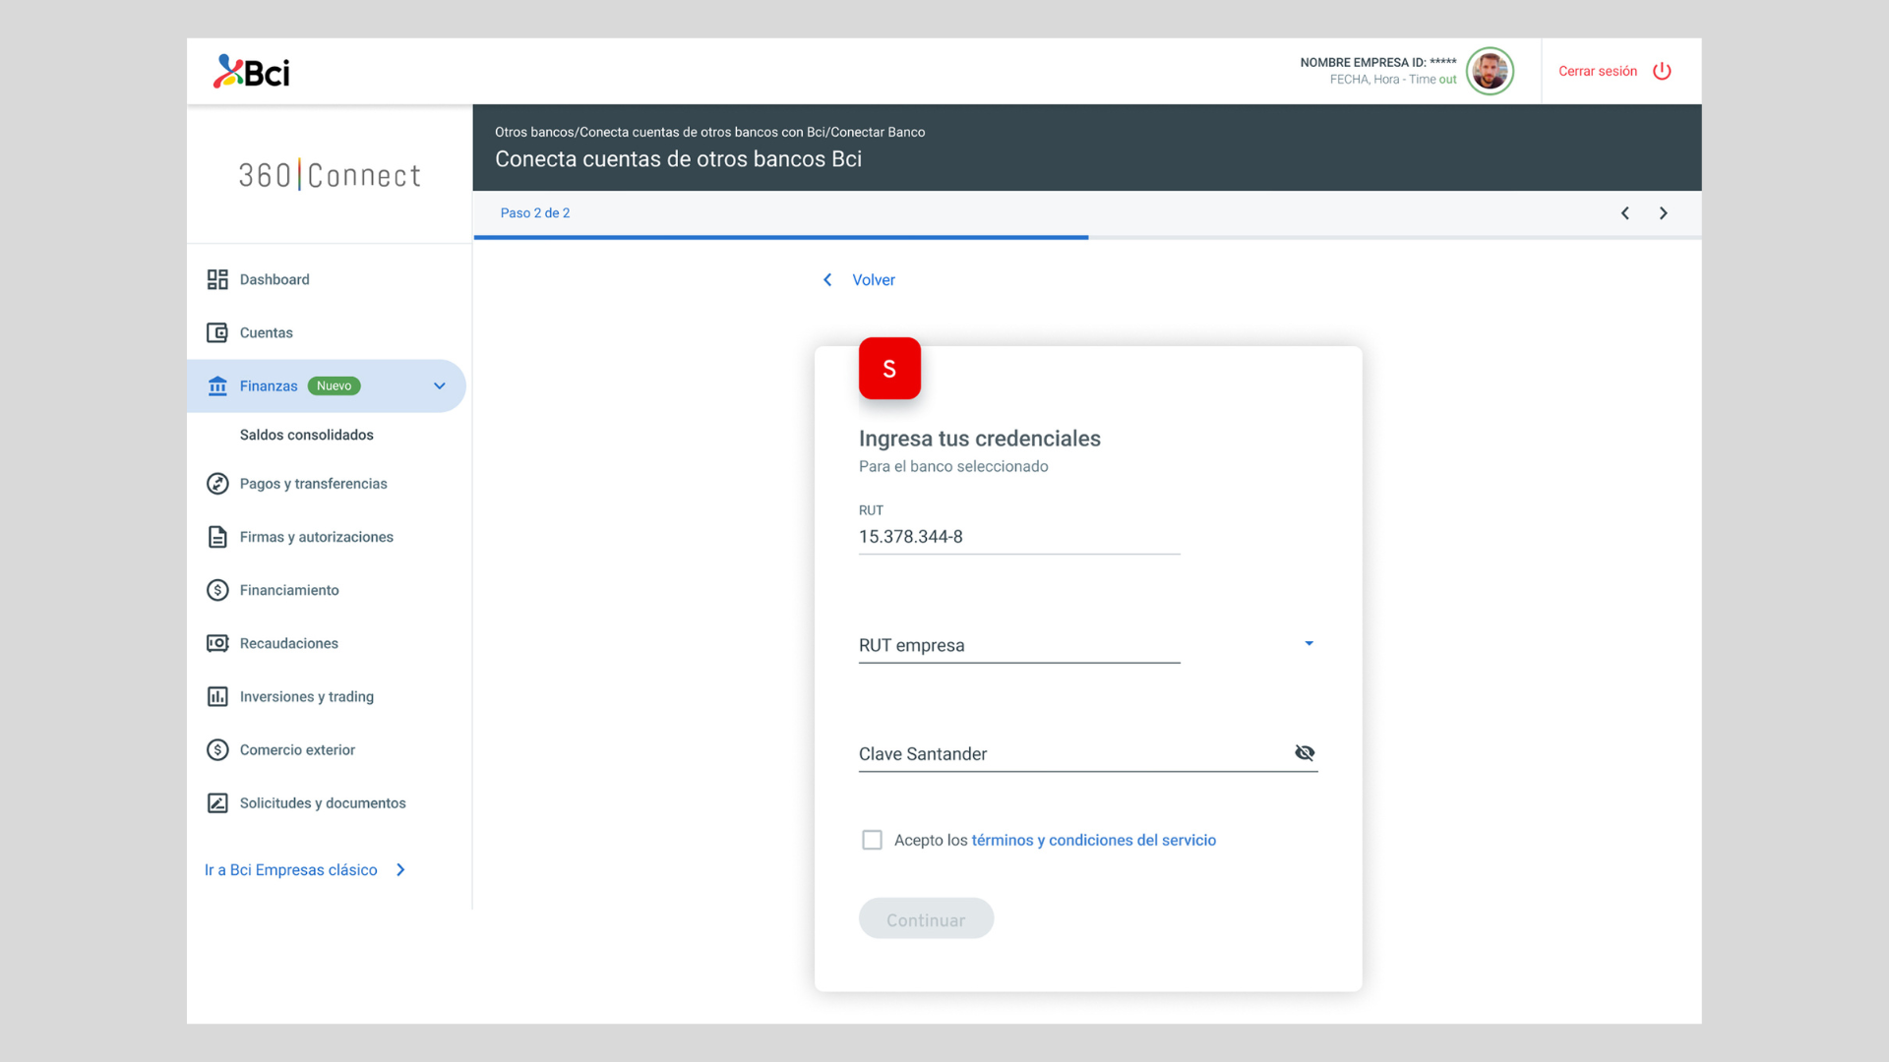
Task: Click the Cuentas wallet icon
Action: [x=217, y=332]
